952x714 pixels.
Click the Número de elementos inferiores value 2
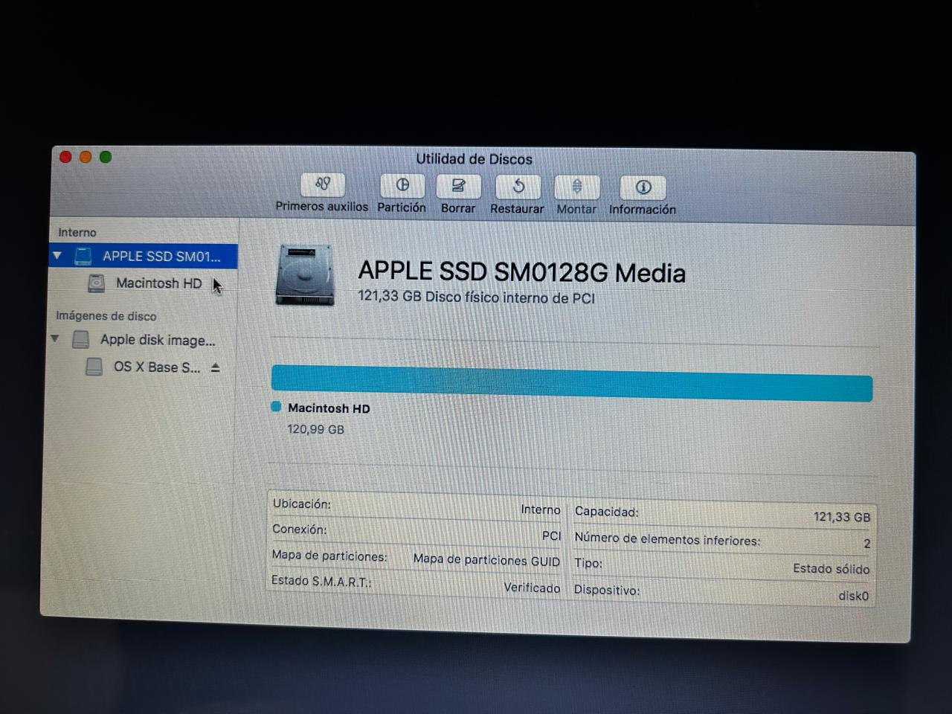[x=867, y=544]
